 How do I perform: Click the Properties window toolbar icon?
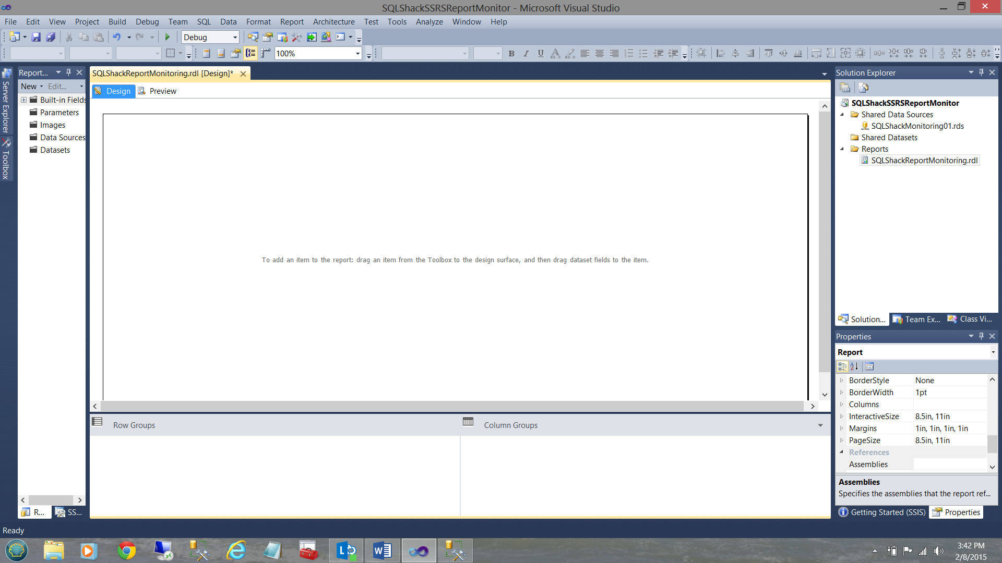267,37
